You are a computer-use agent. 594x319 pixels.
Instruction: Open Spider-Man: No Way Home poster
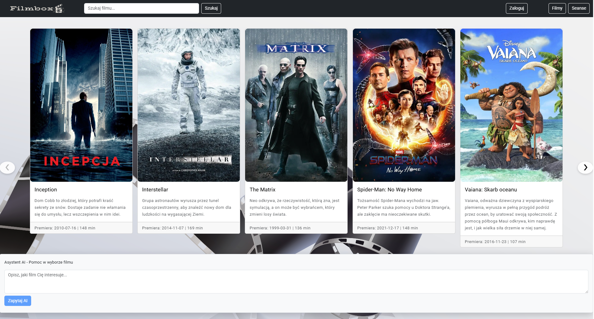tap(404, 105)
